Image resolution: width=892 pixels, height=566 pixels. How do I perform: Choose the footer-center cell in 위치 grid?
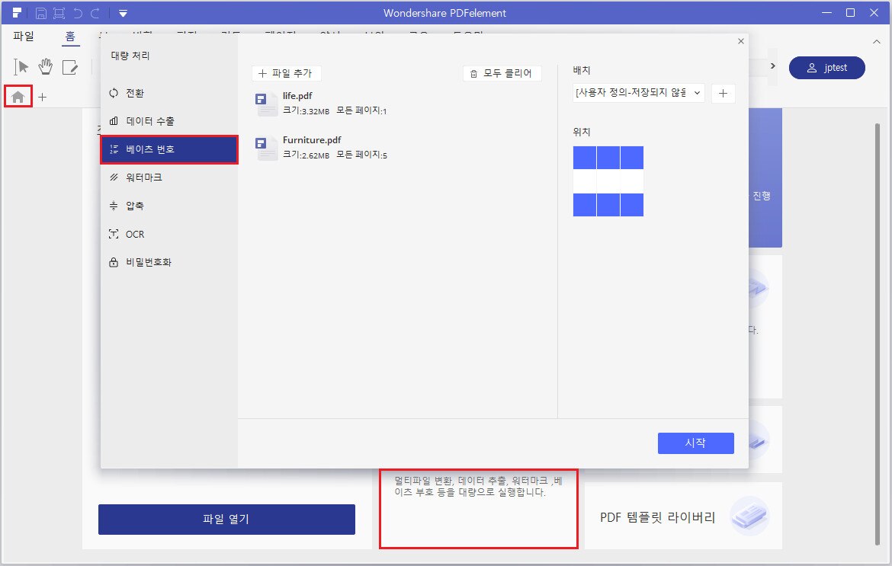608,205
